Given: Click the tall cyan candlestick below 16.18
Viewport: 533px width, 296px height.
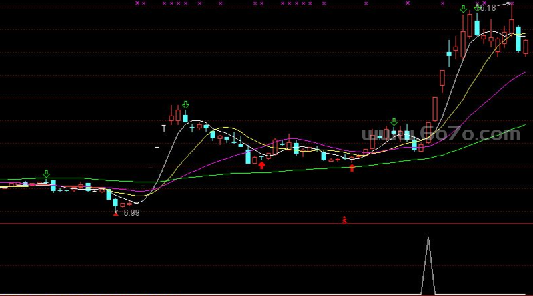Looking at the screenshot, I should 470,25.
